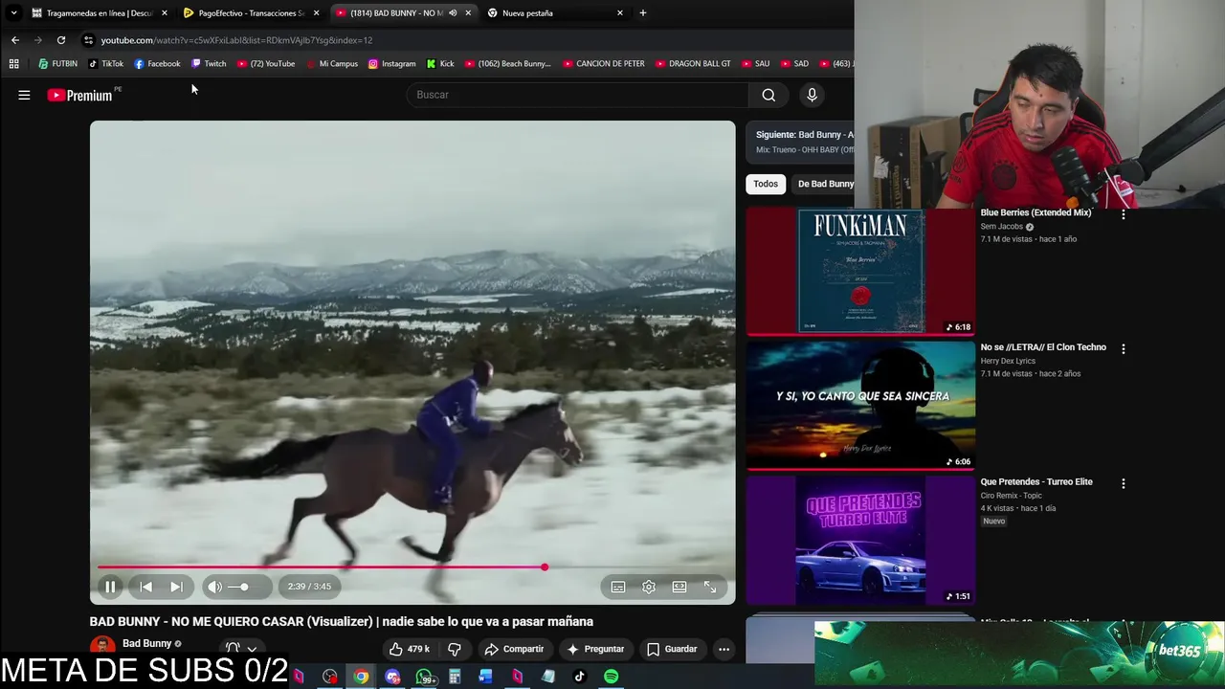Enter fullscreen mode on the video
The width and height of the screenshot is (1225, 689).
pyautogui.click(x=710, y=587)
